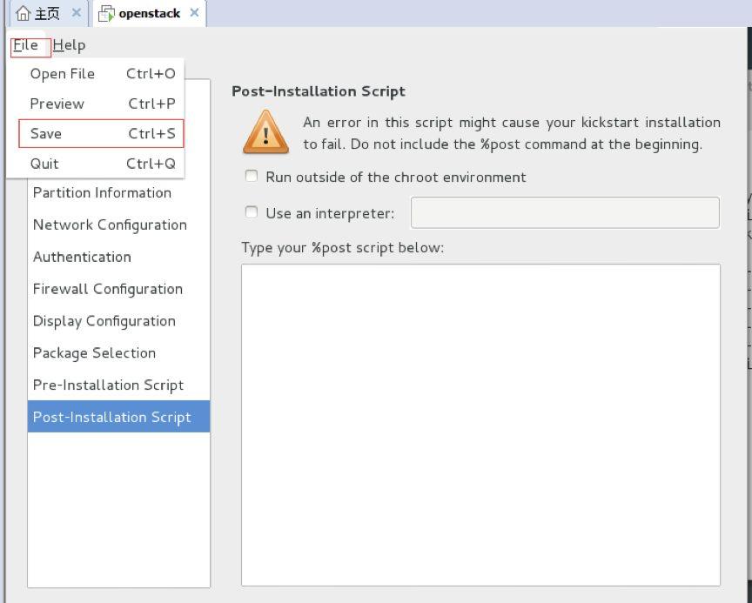Screen dimensions: 752x603
Task: Go to Partition Information section
Action: 102,193
